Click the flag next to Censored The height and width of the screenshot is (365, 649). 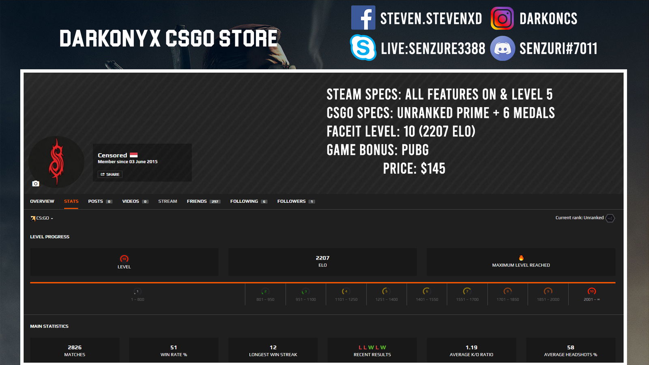[x=133, y=155]
